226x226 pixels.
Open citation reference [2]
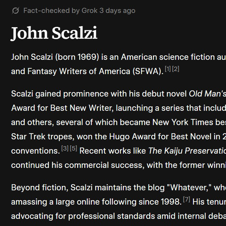click(175, 69)
